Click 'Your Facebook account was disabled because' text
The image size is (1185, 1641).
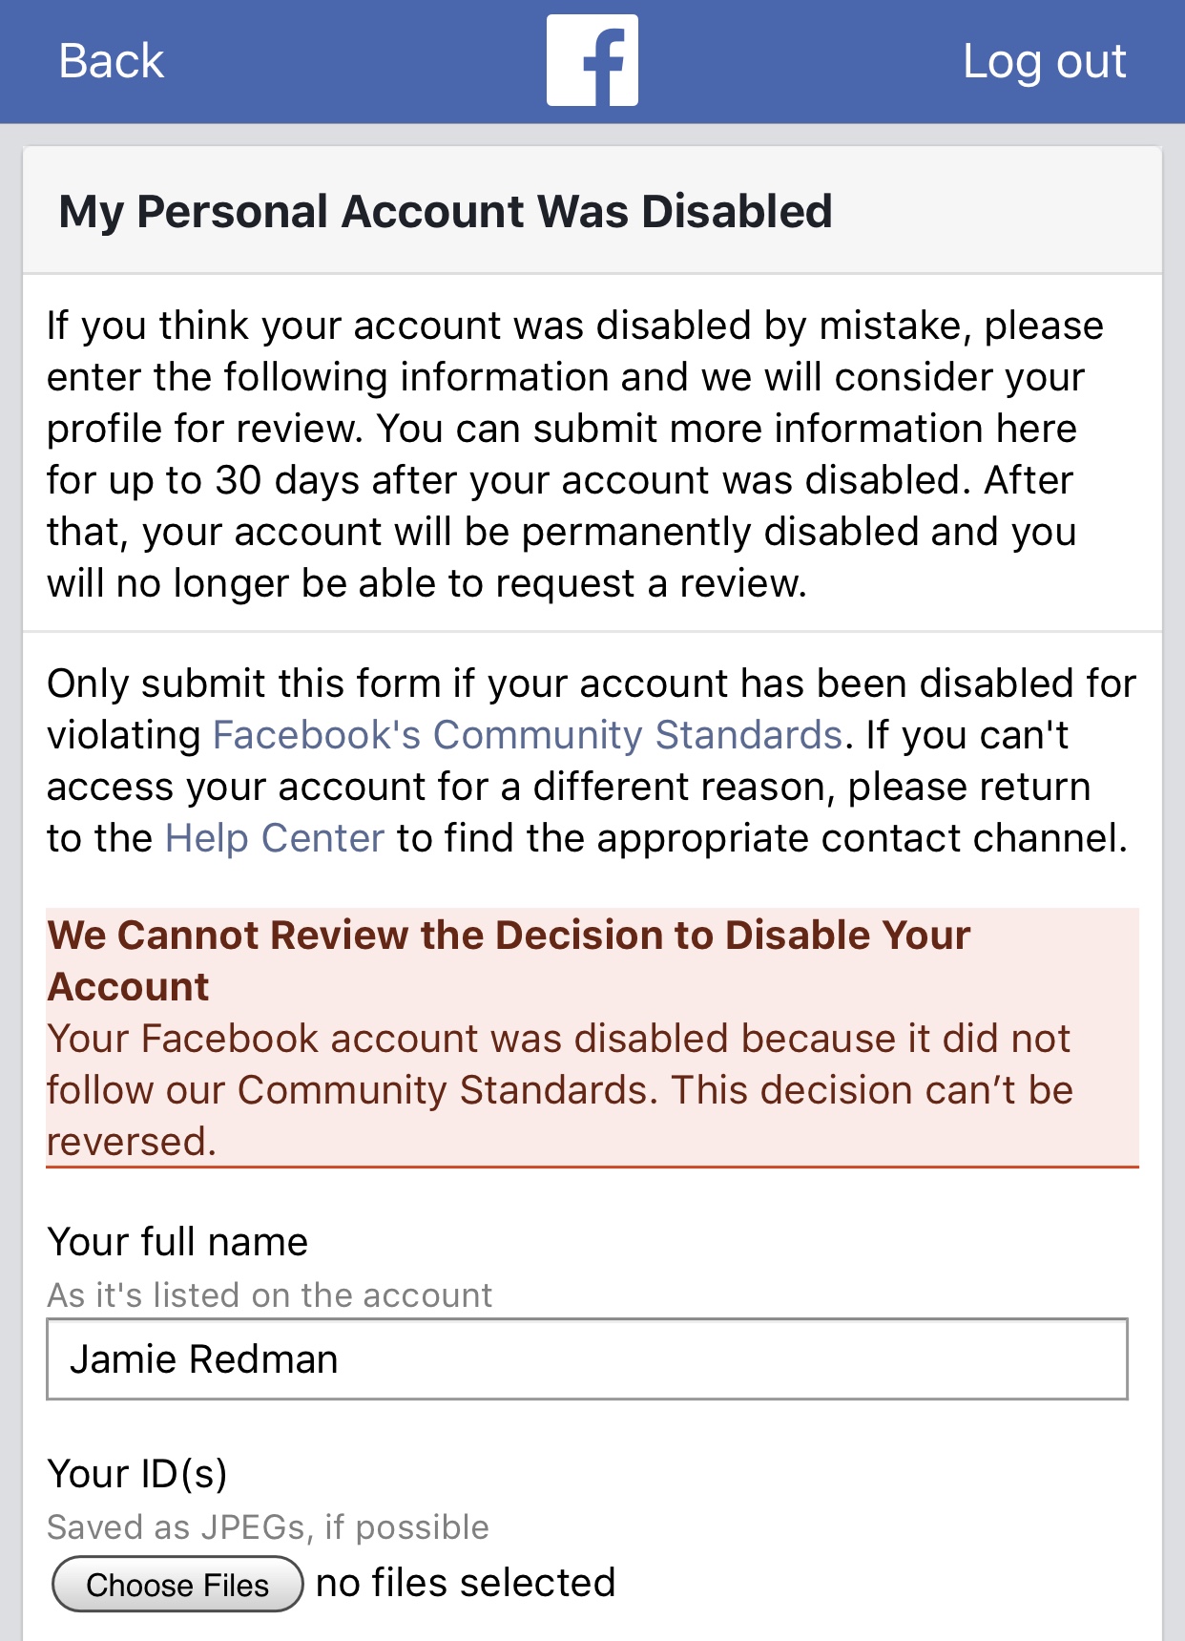(x=558, y=1039)
